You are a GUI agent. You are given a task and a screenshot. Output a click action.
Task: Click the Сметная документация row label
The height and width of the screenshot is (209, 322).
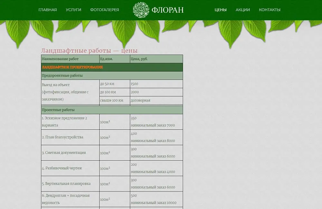click(x=64, y=153)
